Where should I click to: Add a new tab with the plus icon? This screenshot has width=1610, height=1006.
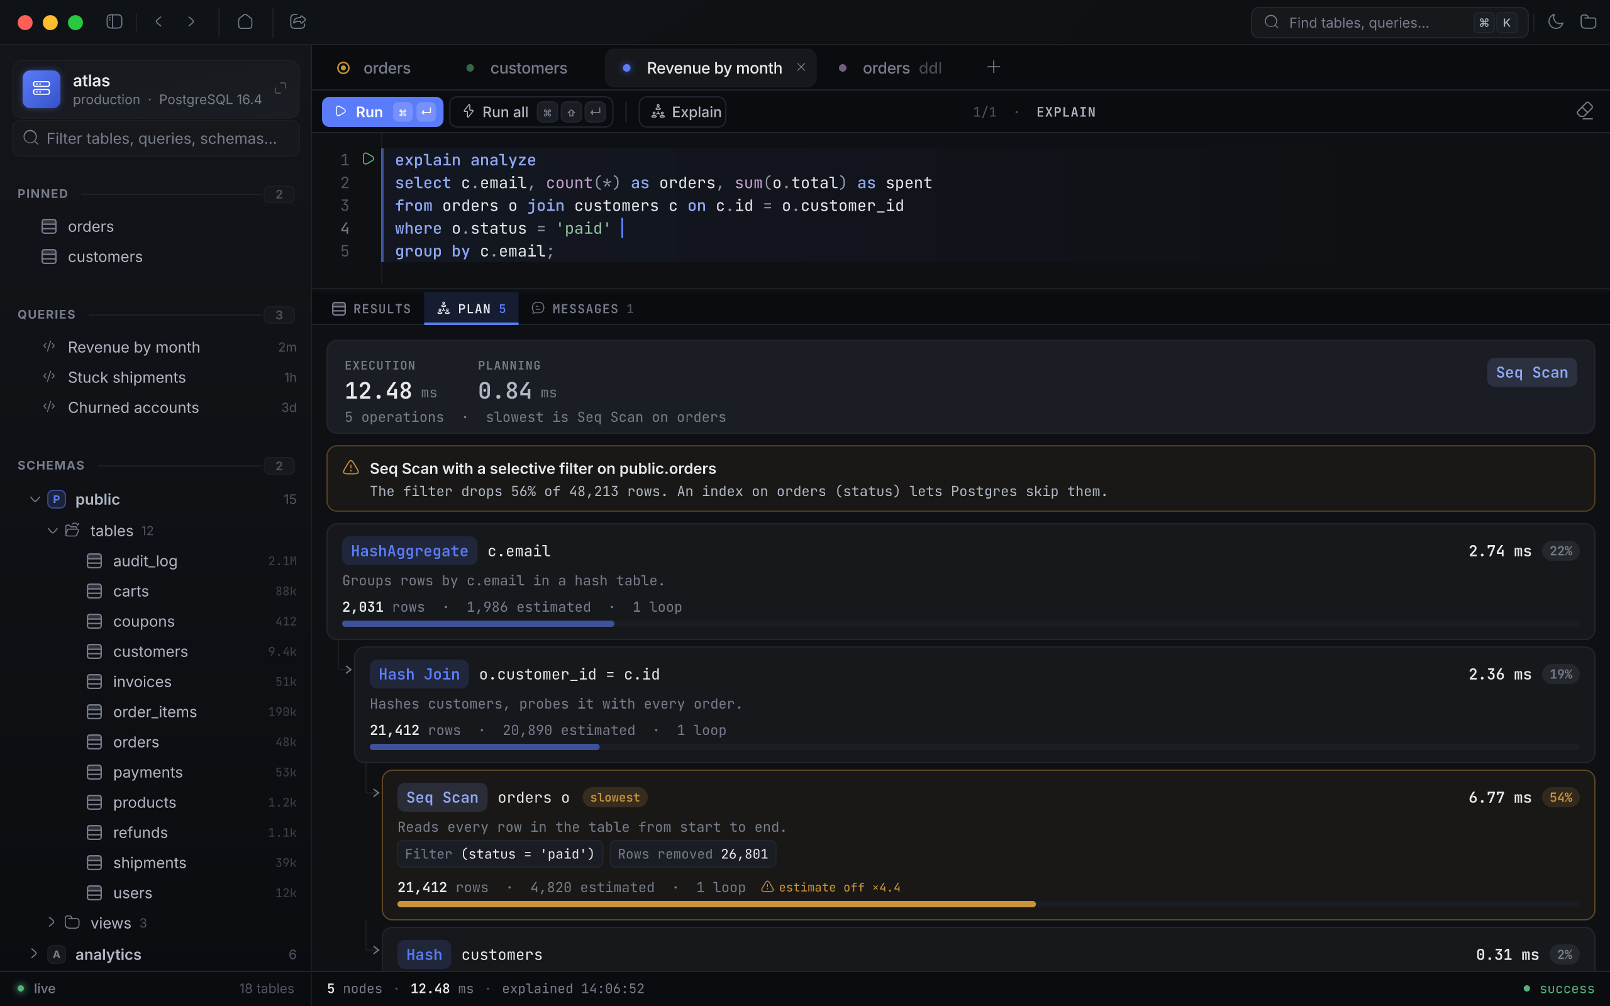(x=993, y=67)
